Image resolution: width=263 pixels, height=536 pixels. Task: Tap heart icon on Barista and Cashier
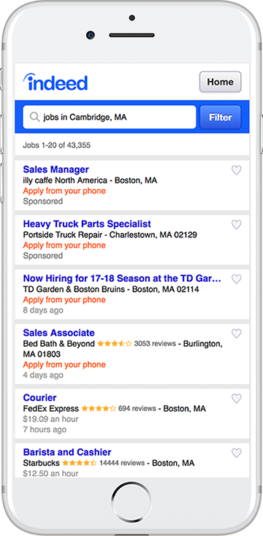coord(236,453)
